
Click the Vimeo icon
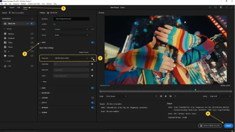5,47
